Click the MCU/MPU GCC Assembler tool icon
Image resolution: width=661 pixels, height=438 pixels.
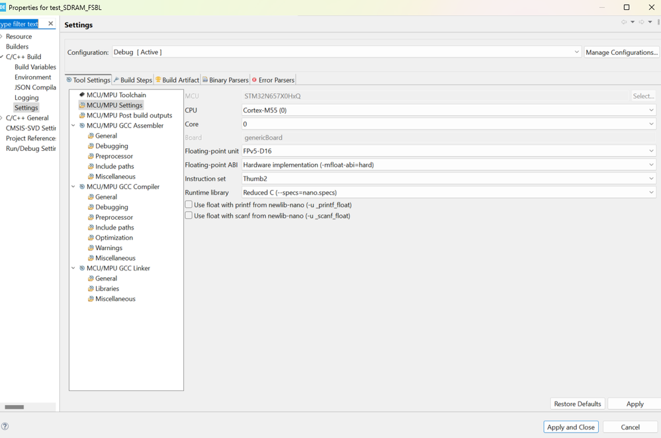[x=82, y=125]
